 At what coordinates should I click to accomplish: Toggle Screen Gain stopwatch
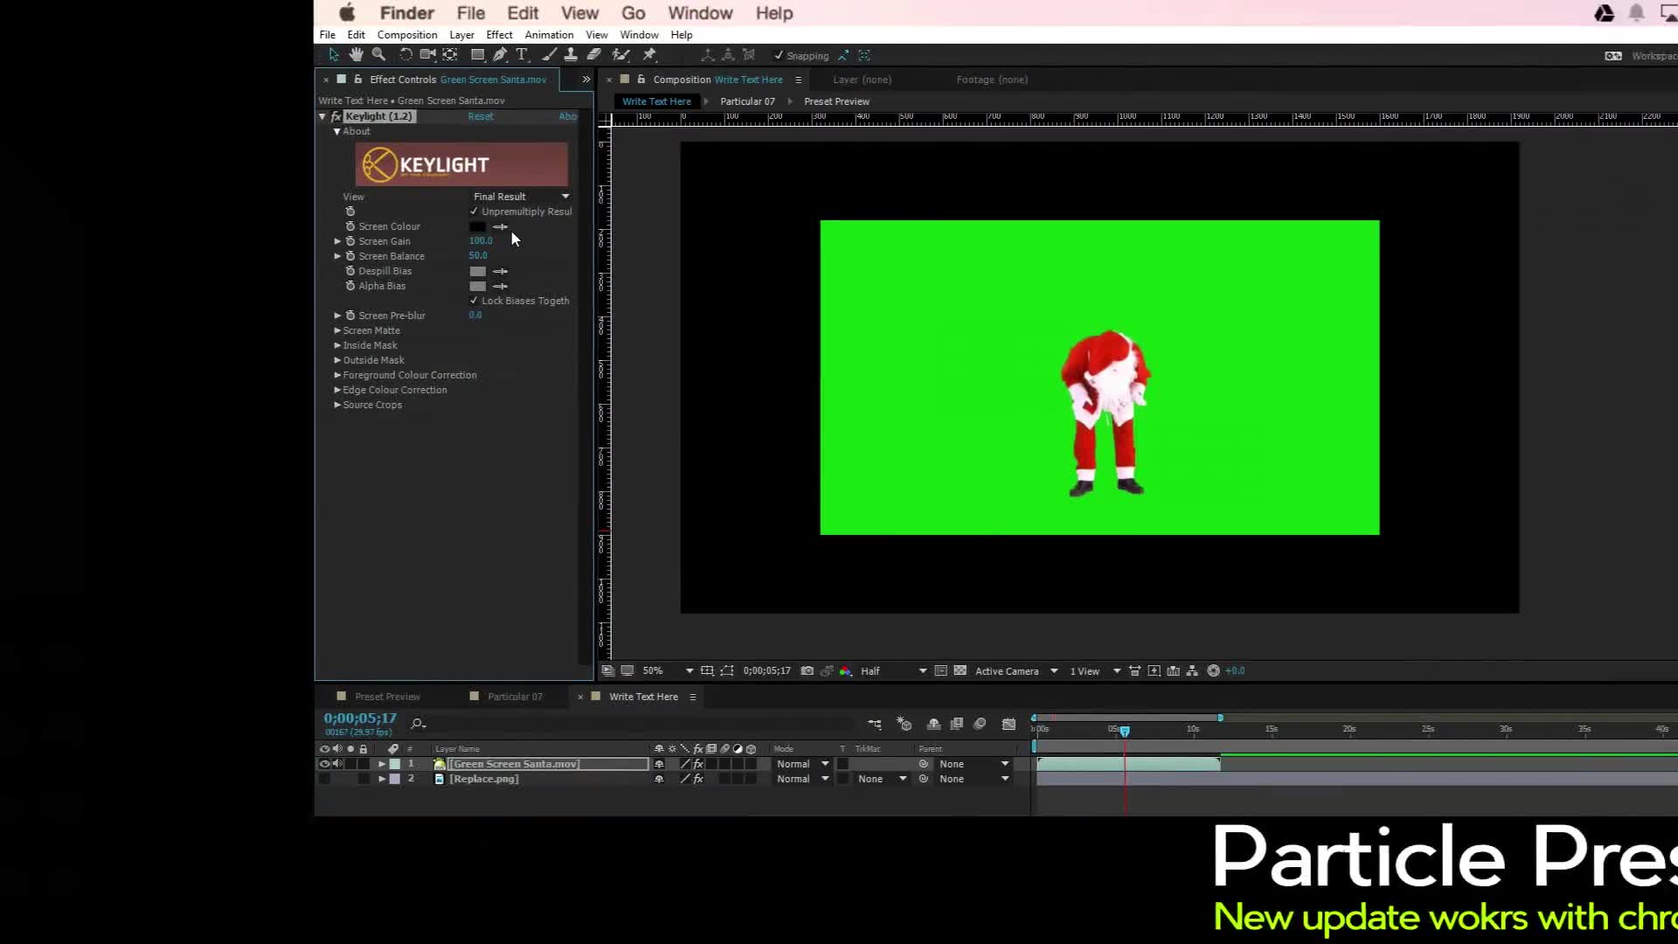350,241
